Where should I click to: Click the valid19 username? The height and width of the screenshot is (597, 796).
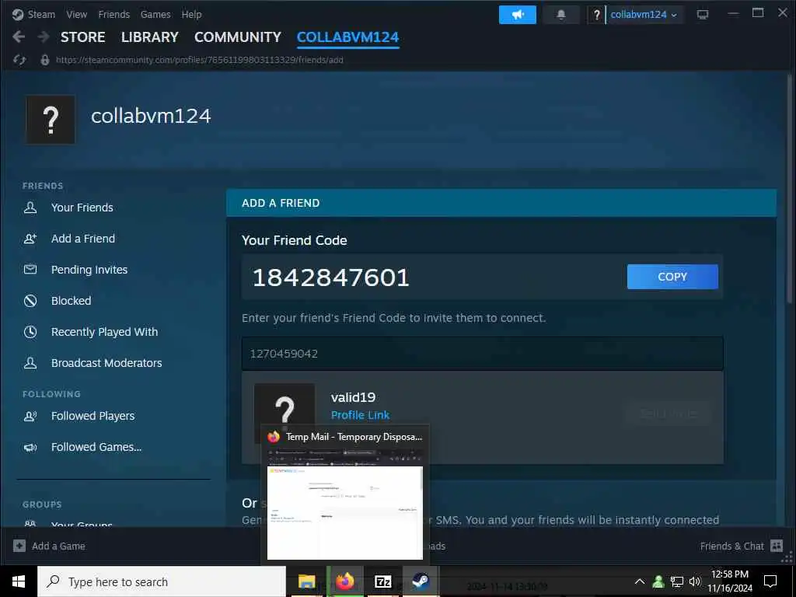point(354,397)
